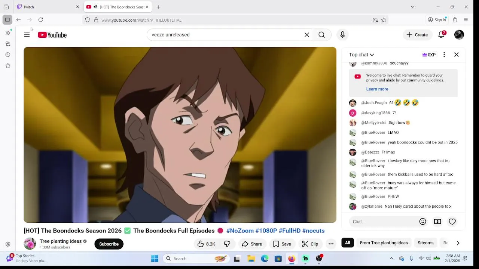The height and width of the screenshot is (269, 479).
Task: Open Super Chat dollar icon
Action: coord(437,222)
